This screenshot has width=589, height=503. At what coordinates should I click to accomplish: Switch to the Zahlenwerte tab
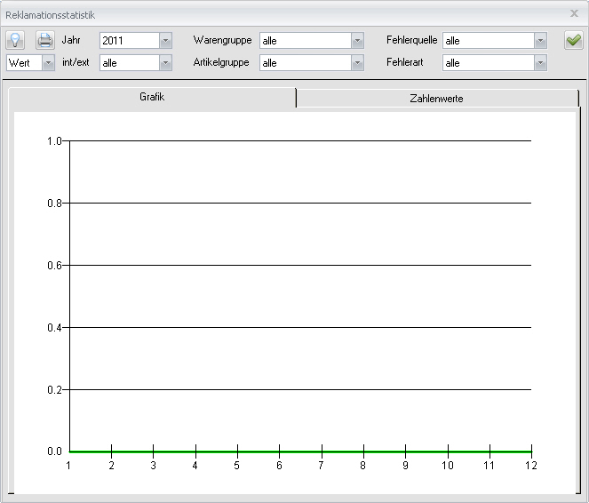(x=437, y=99)
